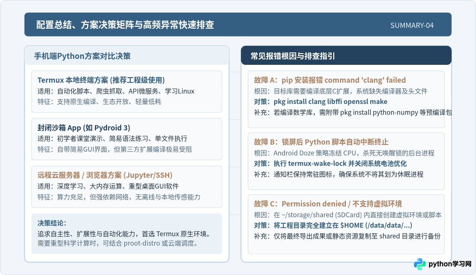Select the sentence "追求自主性、扩展性与自动化能力，首选 Termux 原生环境。"
This screenshot has height=275, width=476.
pyautogui.click(x=125, y=234)
